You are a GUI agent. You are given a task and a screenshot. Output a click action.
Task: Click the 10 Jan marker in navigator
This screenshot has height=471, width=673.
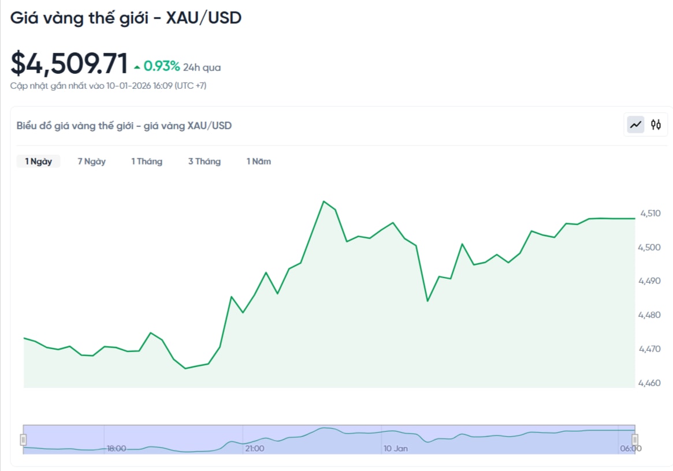396,448
